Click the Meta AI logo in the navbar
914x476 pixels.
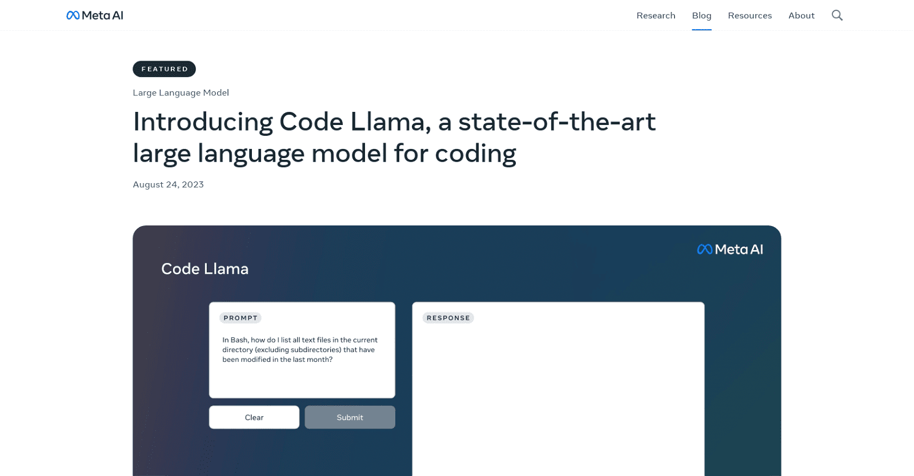[x=94, y=15]
